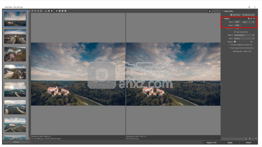Click the Width input field

pos(237,22)
